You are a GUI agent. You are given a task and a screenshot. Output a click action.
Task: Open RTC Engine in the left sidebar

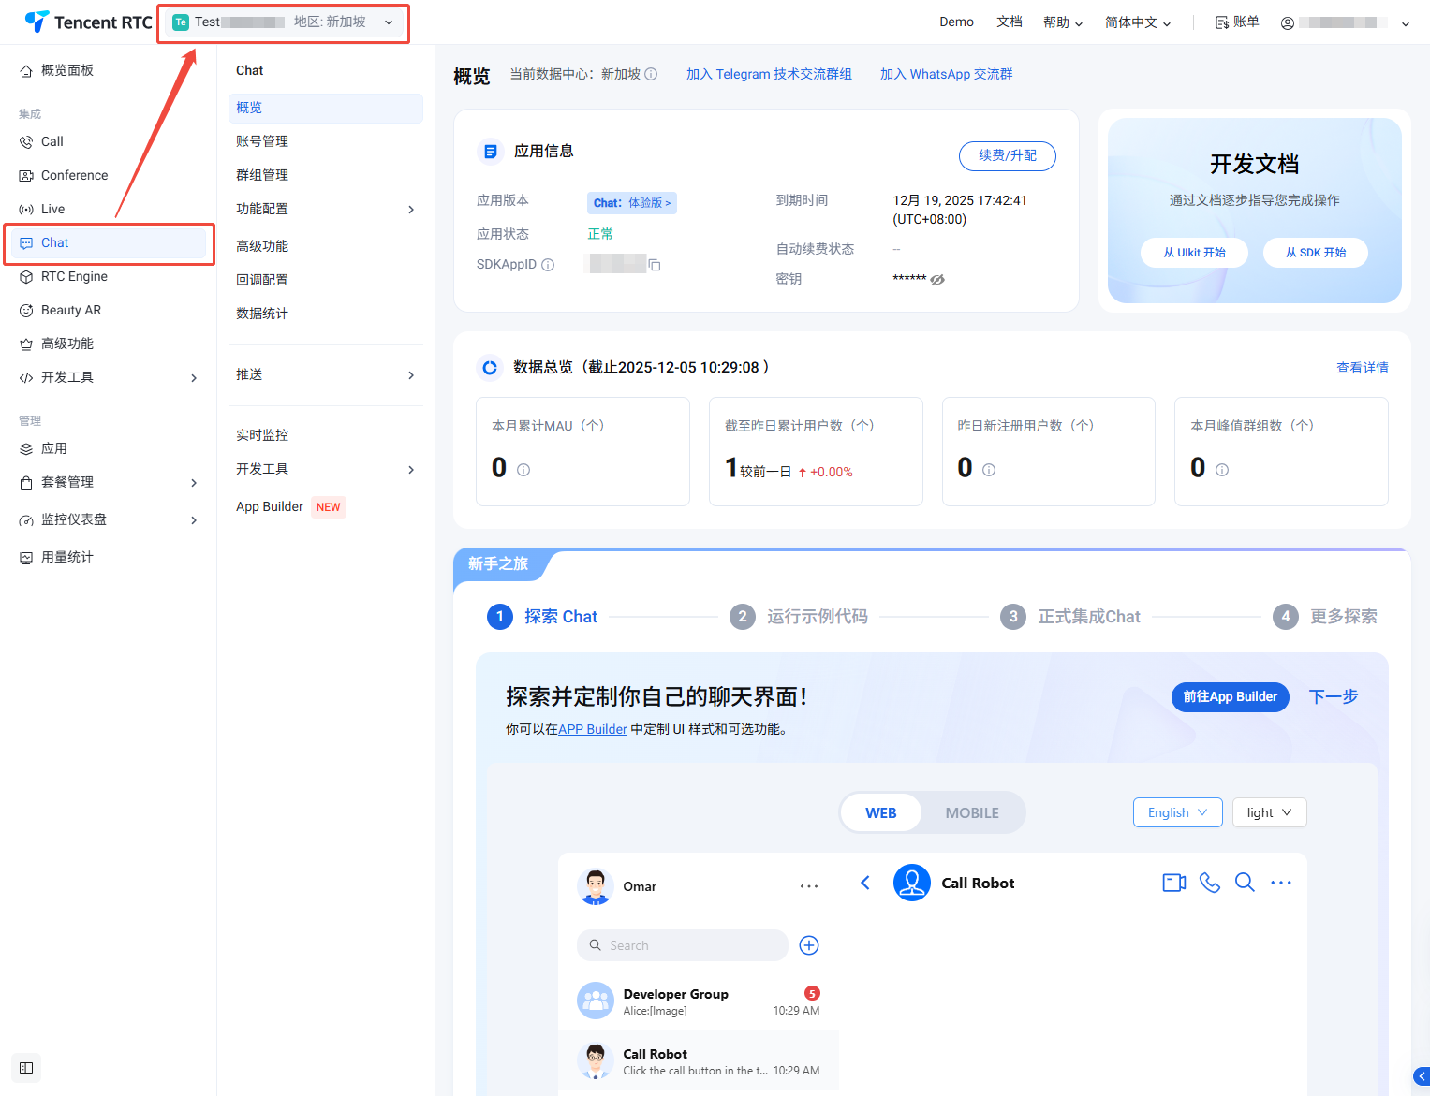[108, 276]
